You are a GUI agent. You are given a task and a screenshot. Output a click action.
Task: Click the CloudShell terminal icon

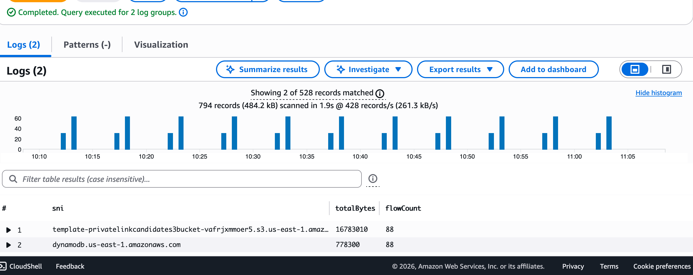[3, 266]
